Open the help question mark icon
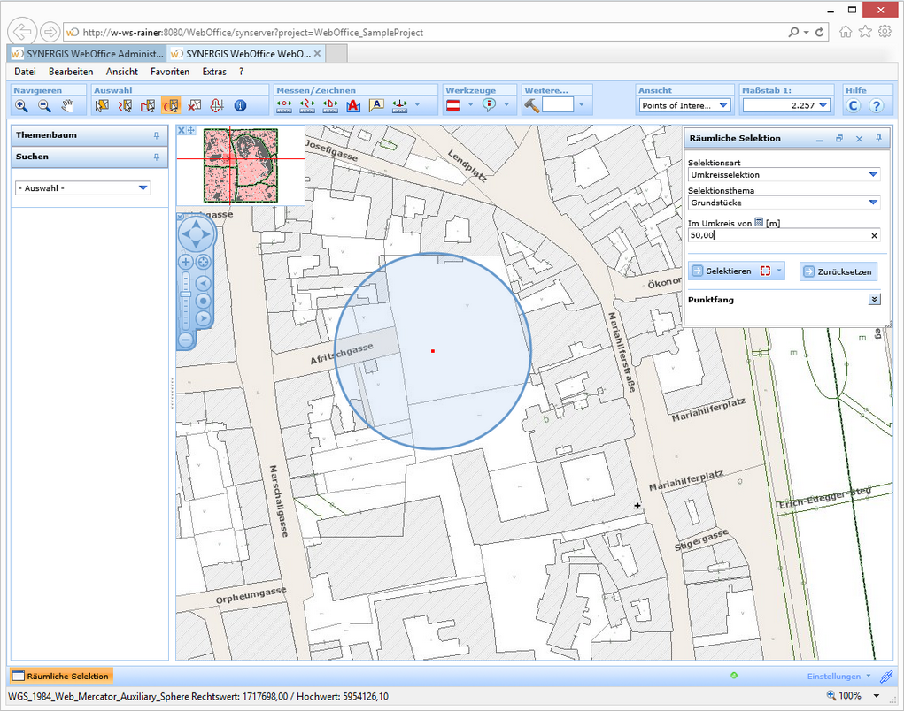Image resolution: width=904 pixels, height=711 pixels. click(877, 106)
